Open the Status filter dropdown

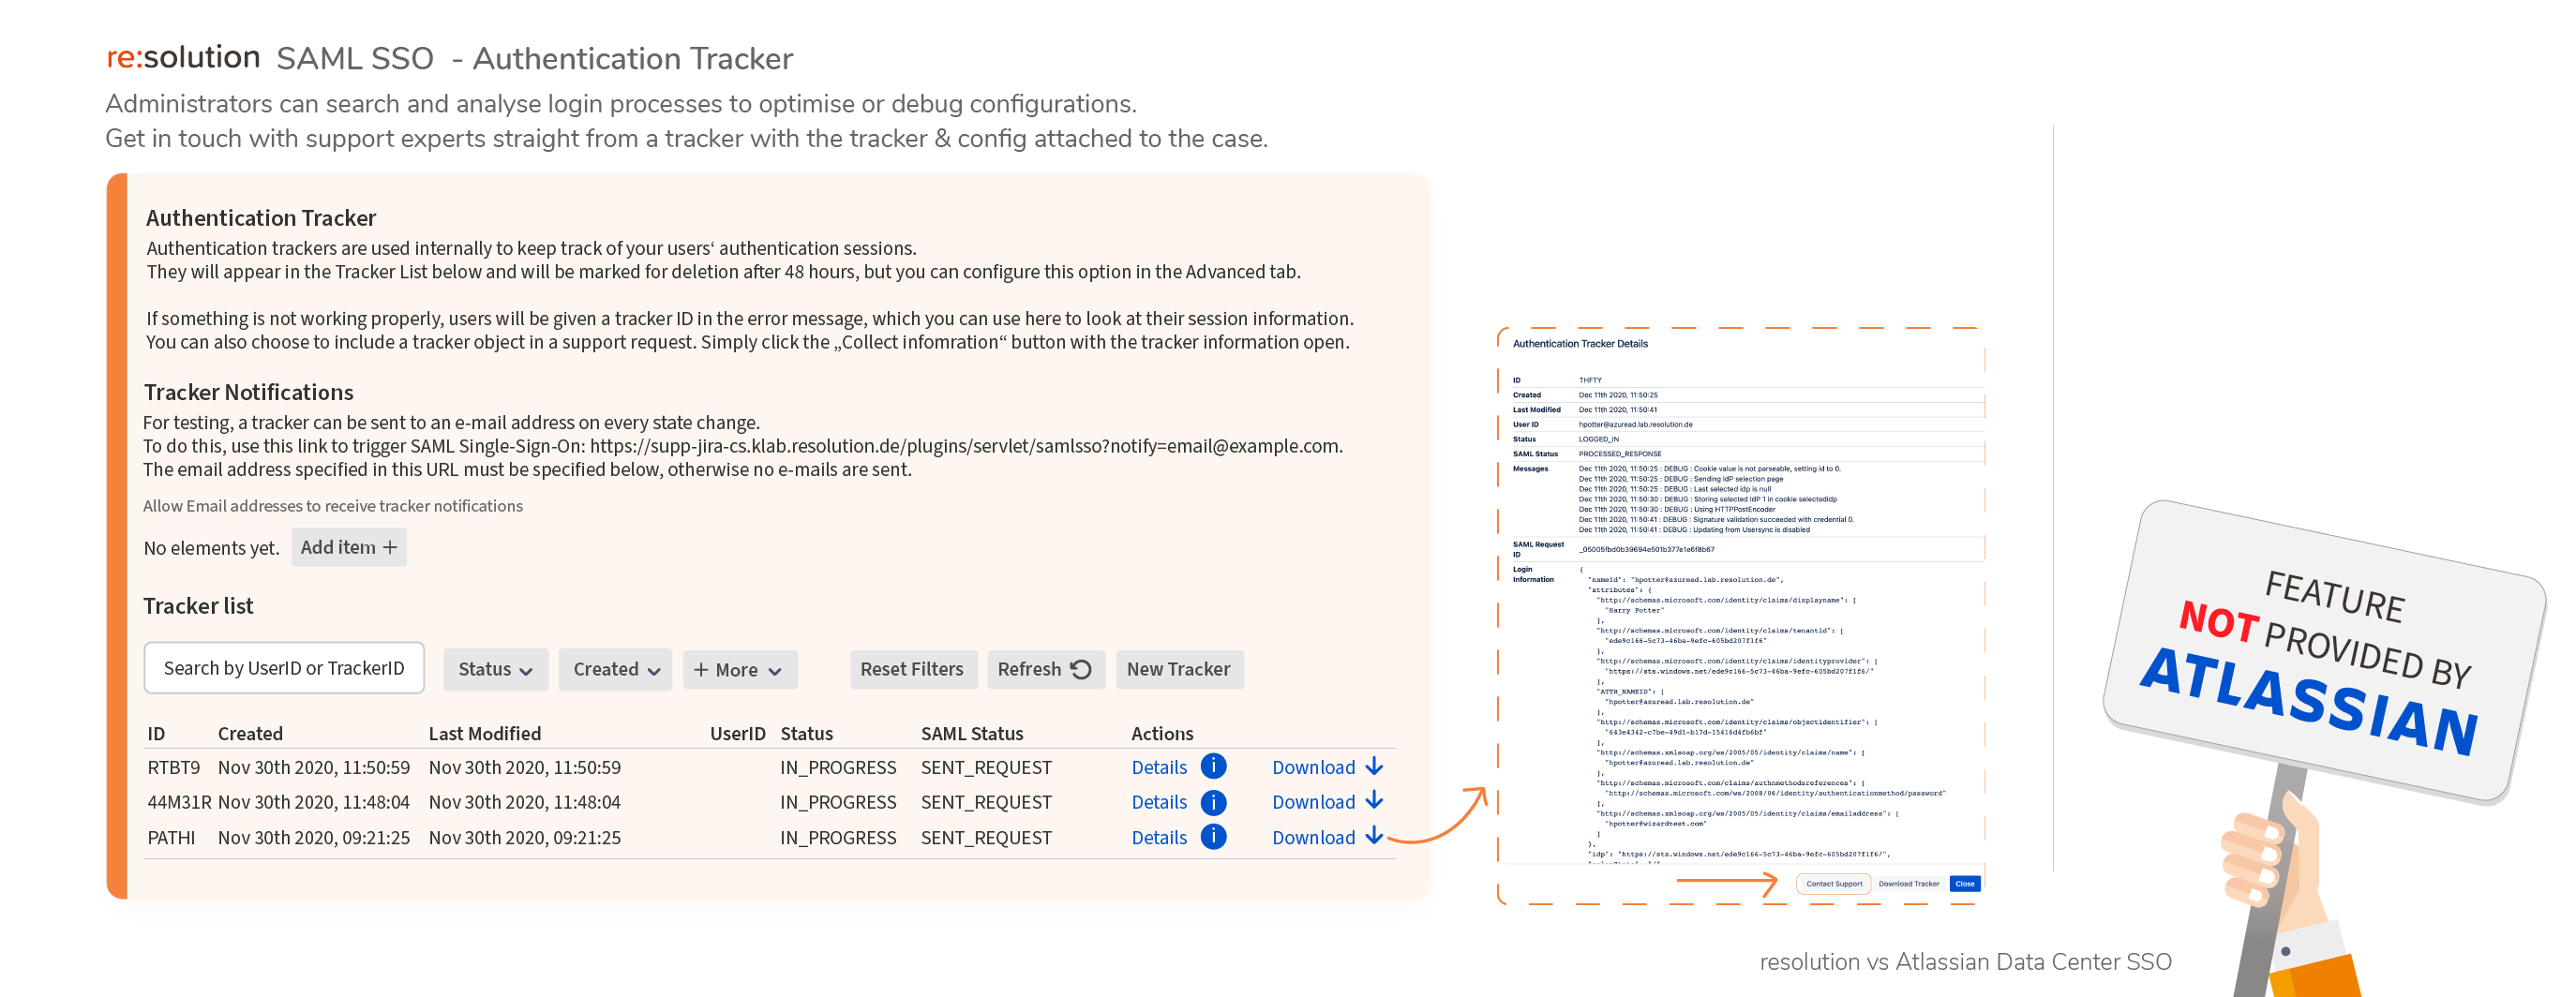496,669
